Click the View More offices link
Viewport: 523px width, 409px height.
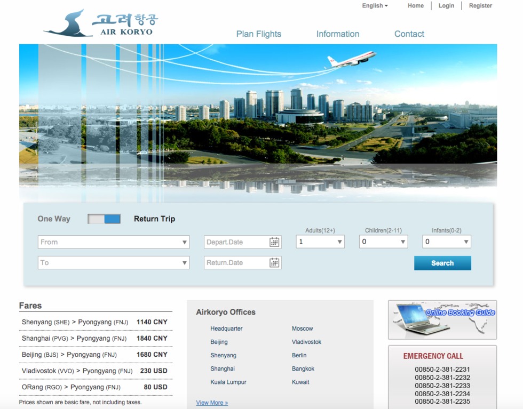pyautogui.click(x=212, y=403)
